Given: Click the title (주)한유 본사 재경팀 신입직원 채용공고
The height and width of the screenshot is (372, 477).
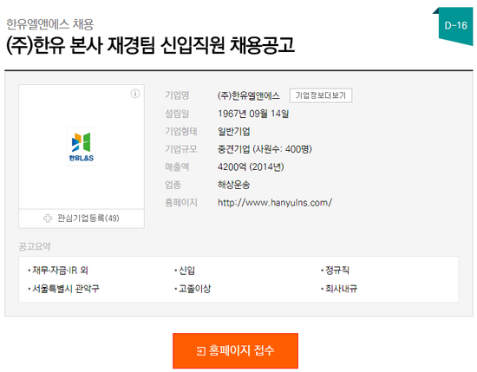Looking at the screenshot, I should click(151, 45).
